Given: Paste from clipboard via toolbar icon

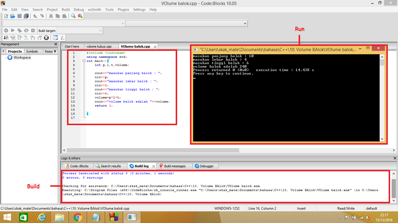Looking at the screenshot, I should tap(64, 16).
